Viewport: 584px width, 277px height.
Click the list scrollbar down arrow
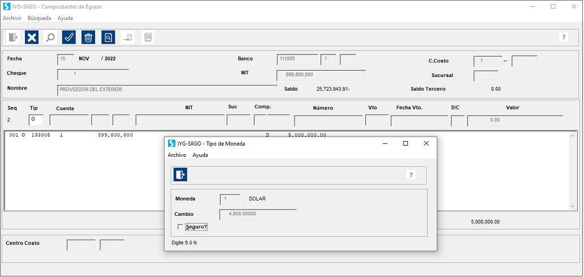pyautogui.click(x=573, y=206)
